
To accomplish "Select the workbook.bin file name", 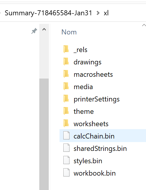I will 95,173.
